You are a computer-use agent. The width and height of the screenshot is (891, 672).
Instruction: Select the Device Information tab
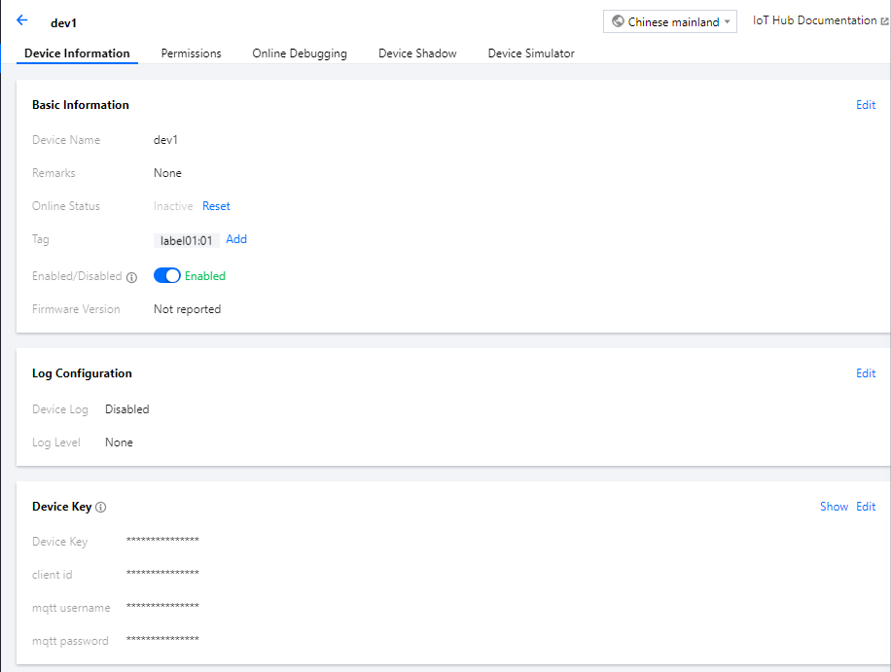tap(77, 53)
